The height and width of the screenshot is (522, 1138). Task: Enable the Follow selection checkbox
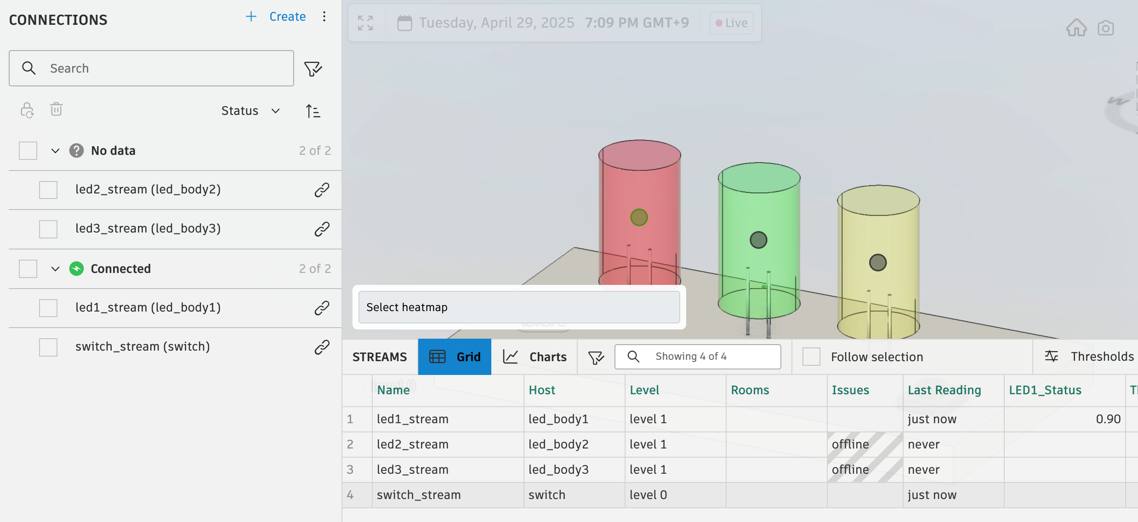coord(811,357)
